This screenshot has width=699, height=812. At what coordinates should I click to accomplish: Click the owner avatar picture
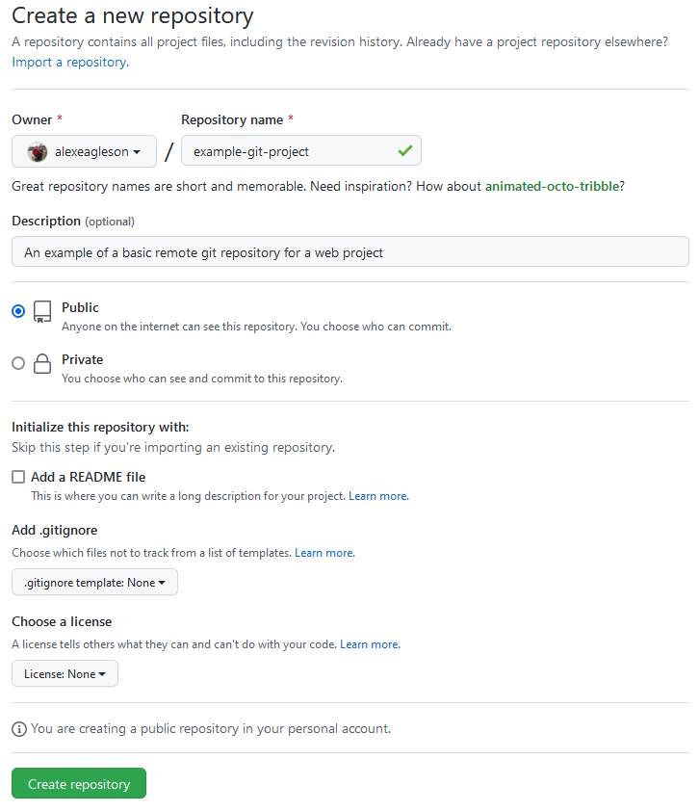pyautogui.click(x=38, y=152)
